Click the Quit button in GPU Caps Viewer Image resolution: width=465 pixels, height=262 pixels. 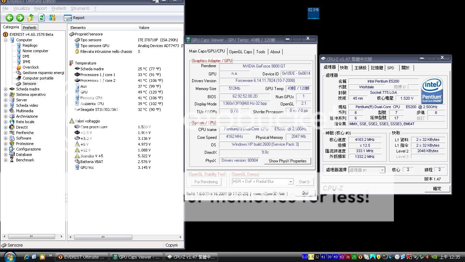click(x=305, y=193)
